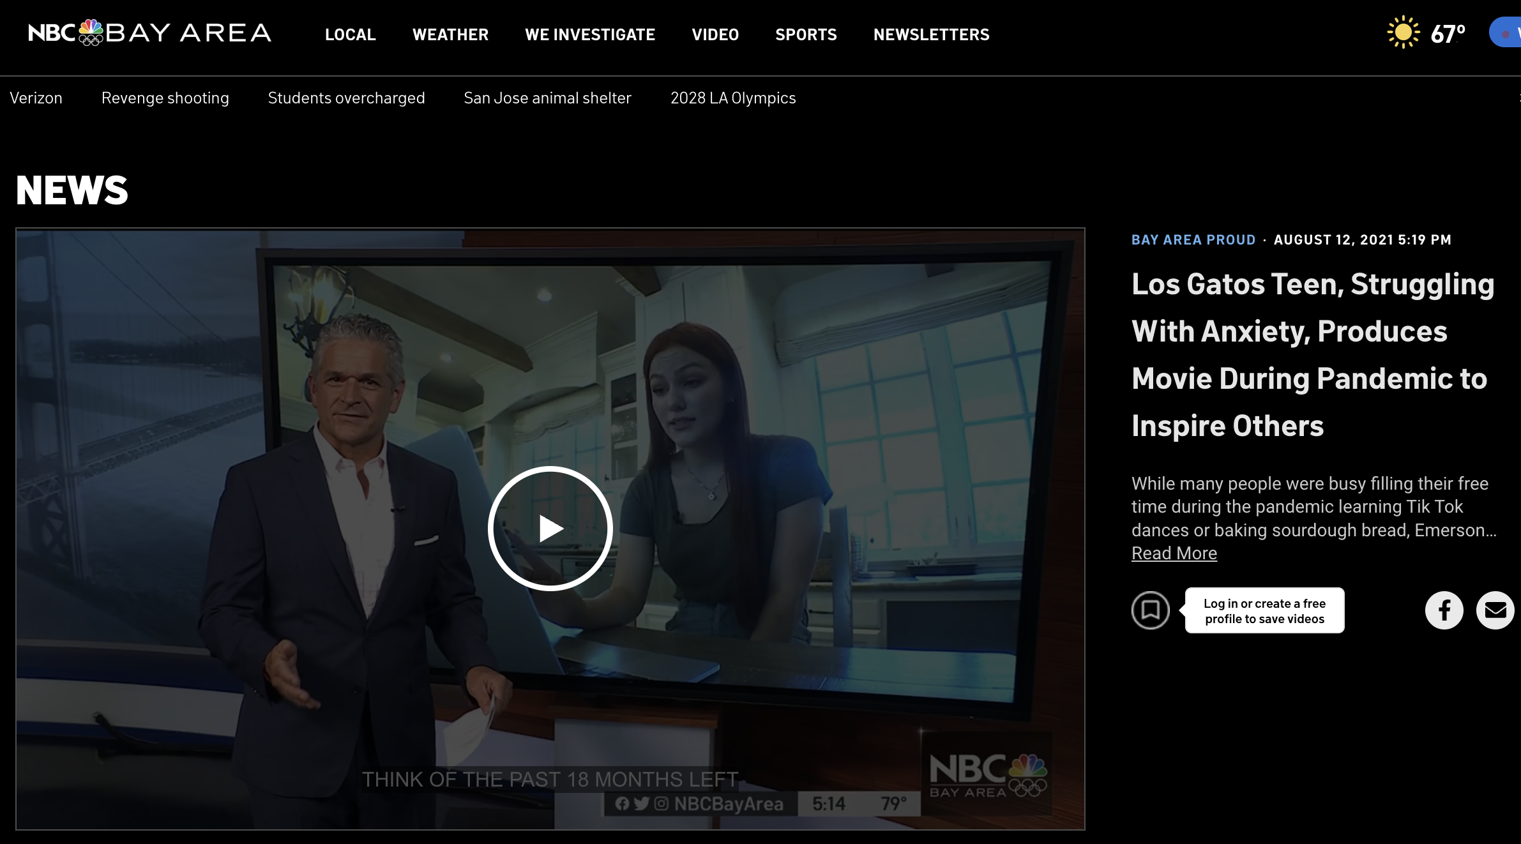The height and width of the screenshot is (844, 1521).
Task: Click the blue button at top right
Action: click(1507, 33)
